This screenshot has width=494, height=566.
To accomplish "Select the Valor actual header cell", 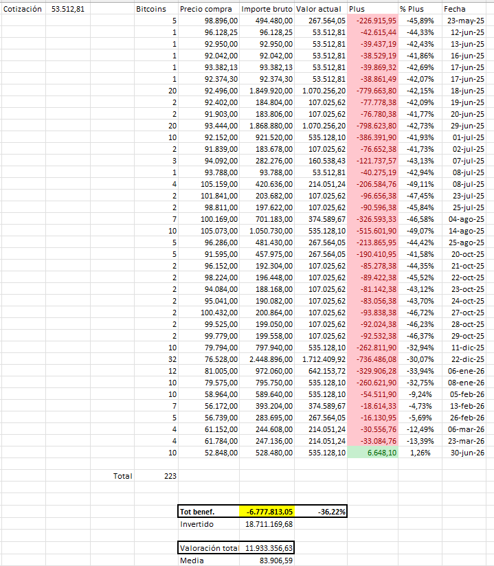I will tap(321, 9).
